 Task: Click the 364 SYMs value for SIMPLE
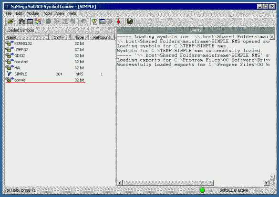coord(59,74)
